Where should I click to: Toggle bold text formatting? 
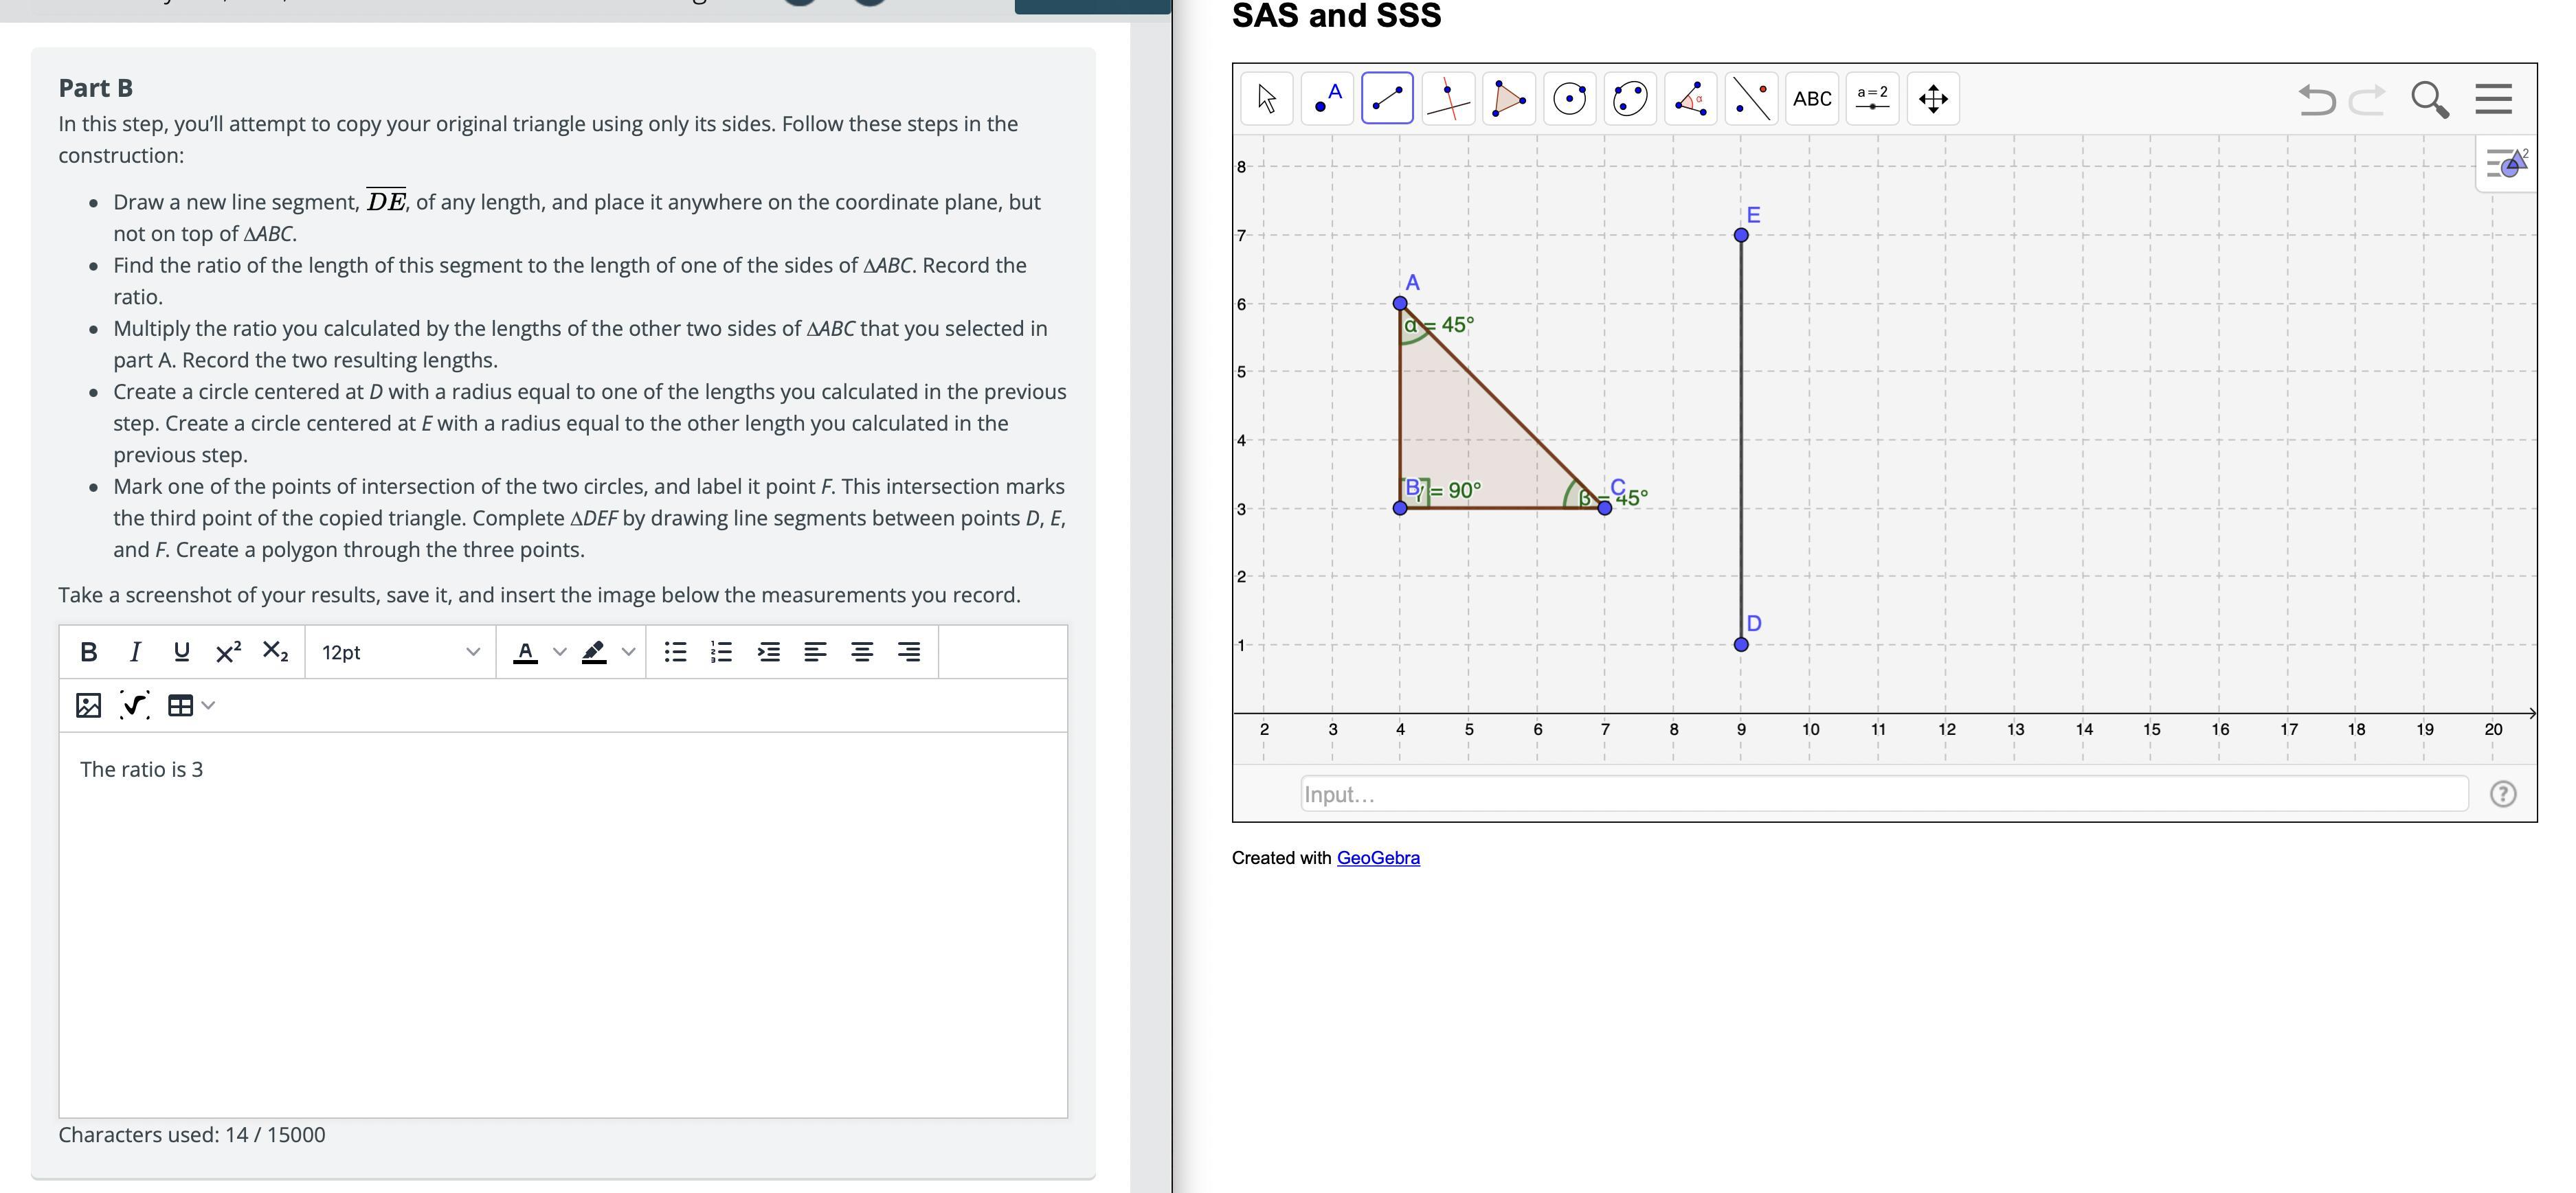(x=88, y=652)
